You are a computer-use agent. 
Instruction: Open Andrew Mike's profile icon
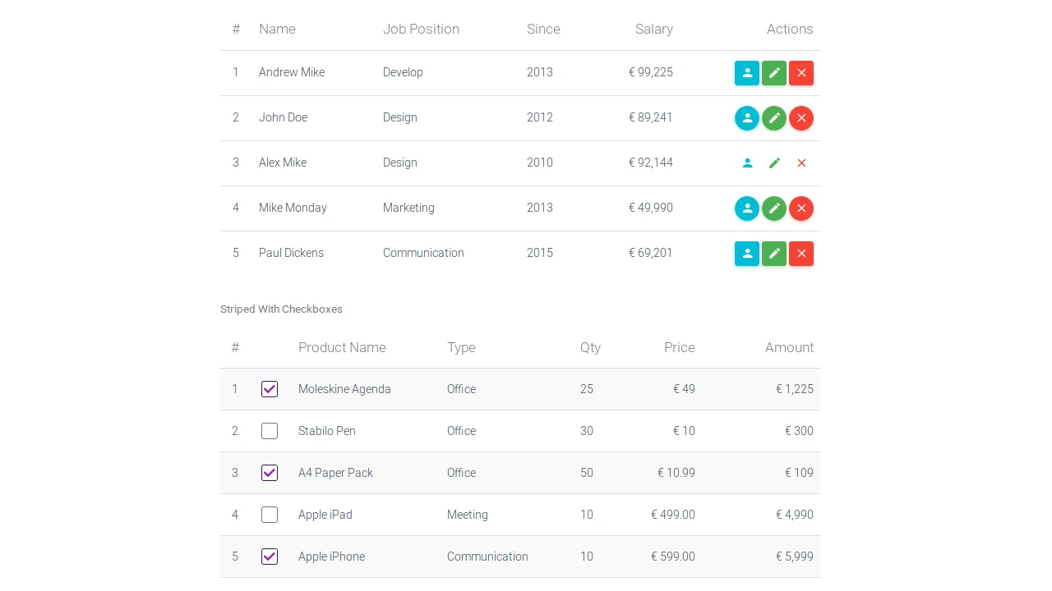pos(747,73)
